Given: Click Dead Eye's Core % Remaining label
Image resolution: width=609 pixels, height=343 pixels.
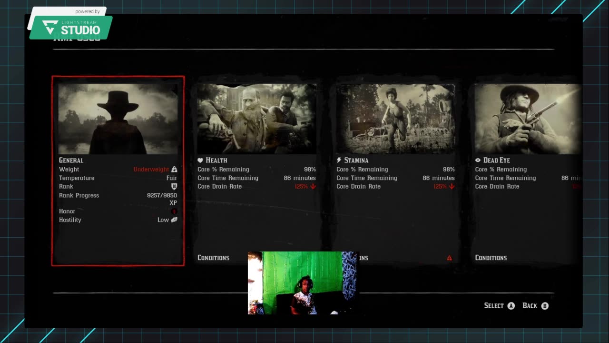Looking at the screenshot, I should (501, 169).
